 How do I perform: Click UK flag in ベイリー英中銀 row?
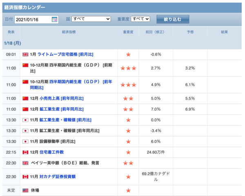tap(25, 163)
